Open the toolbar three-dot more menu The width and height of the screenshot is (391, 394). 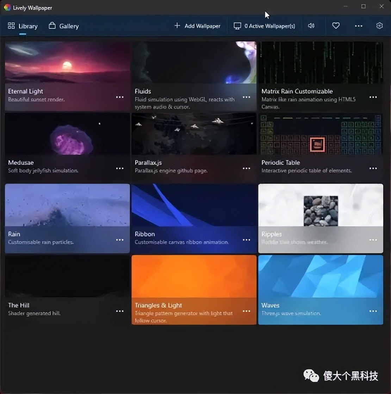359,26
